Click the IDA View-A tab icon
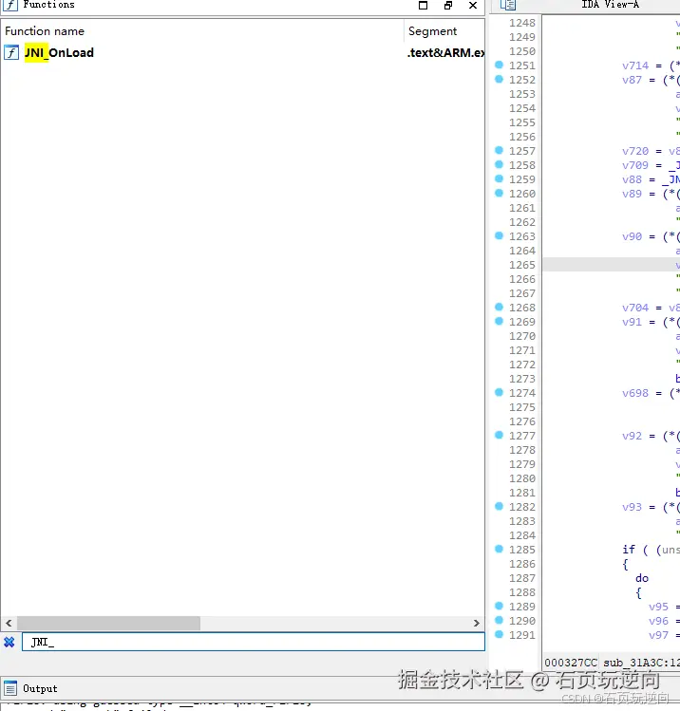Screen dimensions: 680x711 (508, 5)
